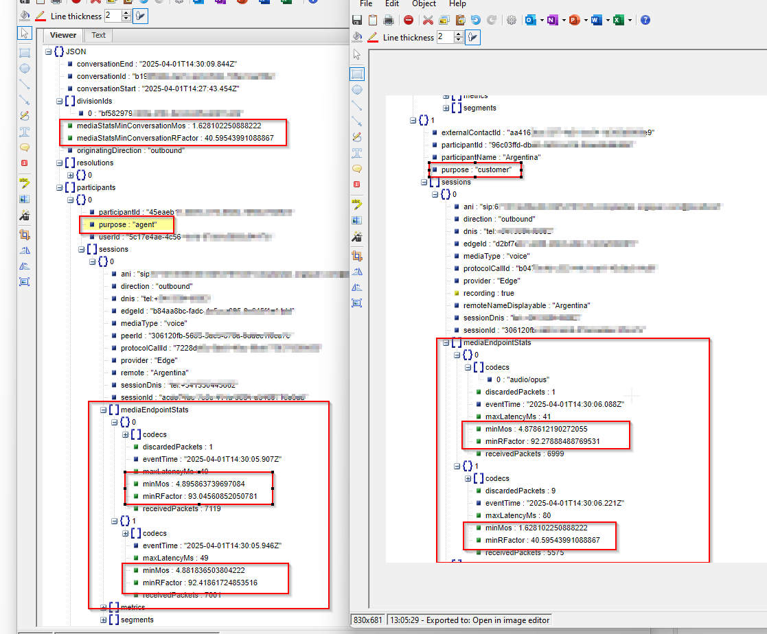Click Save icon in right editor toolbar
767x634 pixels.
click(x=357, y=20)
